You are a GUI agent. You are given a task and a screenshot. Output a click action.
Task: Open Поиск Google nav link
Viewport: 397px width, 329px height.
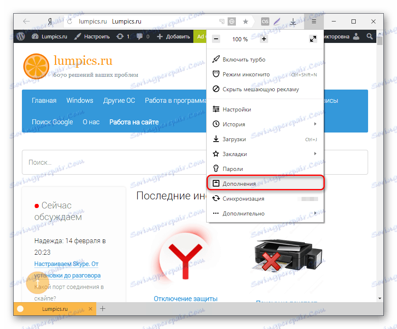click(52, 122)
